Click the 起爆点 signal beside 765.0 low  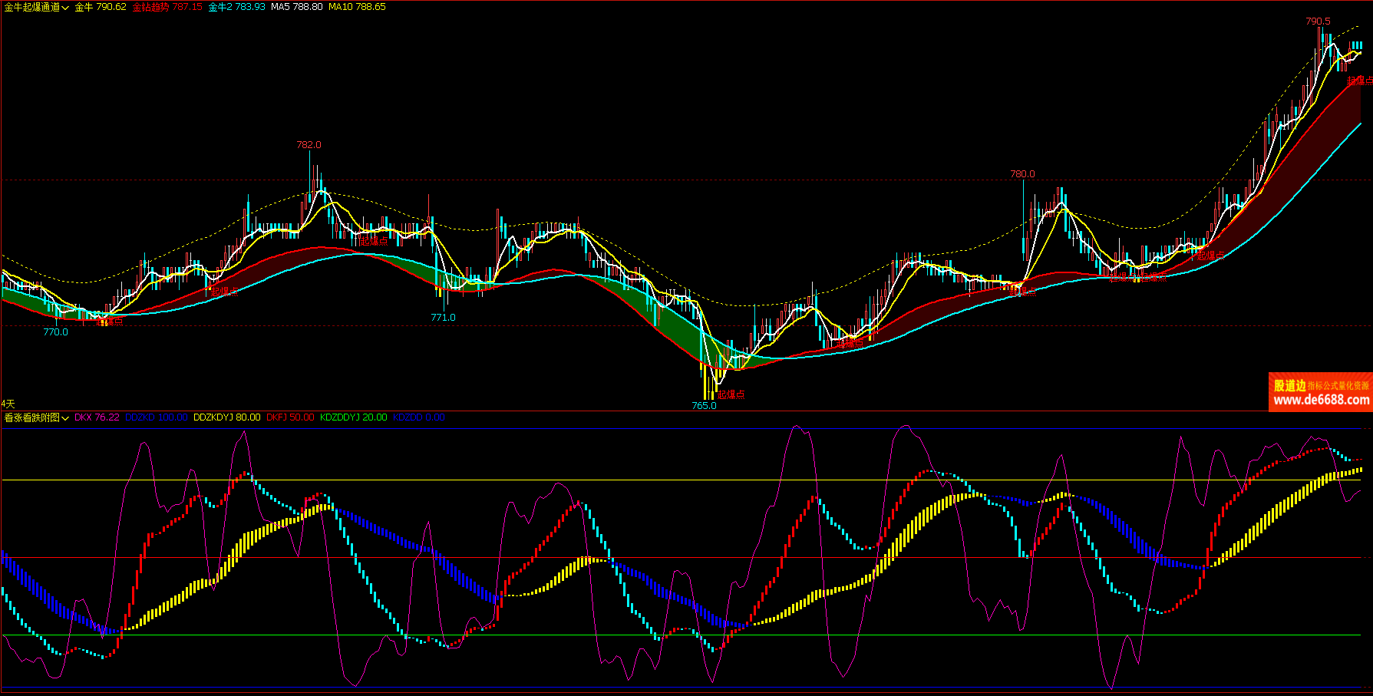coord(731,394)
